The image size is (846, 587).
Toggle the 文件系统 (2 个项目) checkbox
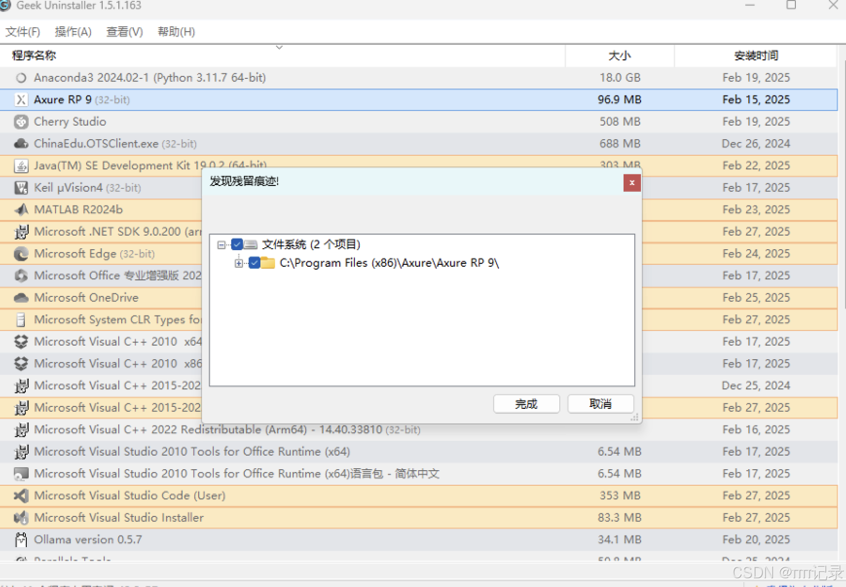click(237, 244)
